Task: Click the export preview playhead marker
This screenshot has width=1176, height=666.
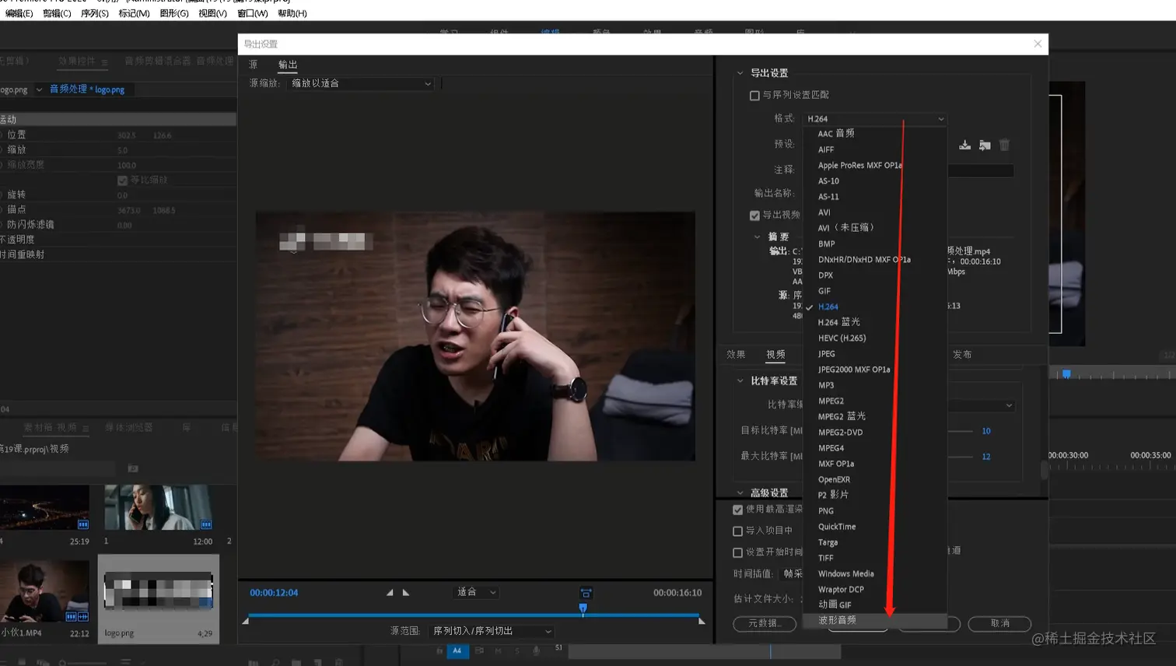Action: coord(583,609)
